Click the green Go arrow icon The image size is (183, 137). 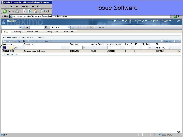(x=175, y=16)
